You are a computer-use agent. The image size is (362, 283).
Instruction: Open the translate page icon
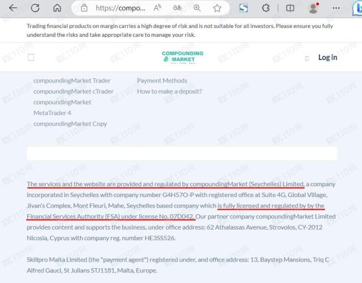click(177, 8)
